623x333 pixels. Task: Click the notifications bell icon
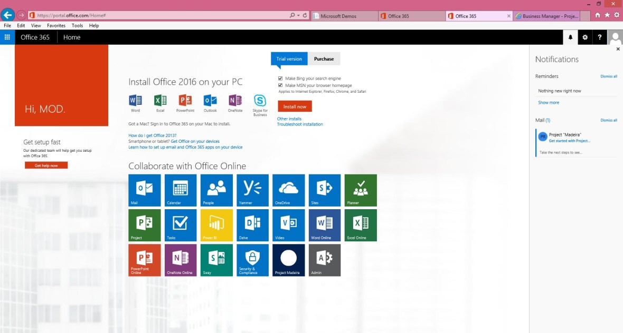pyautogui.click(x=570, y=37)
